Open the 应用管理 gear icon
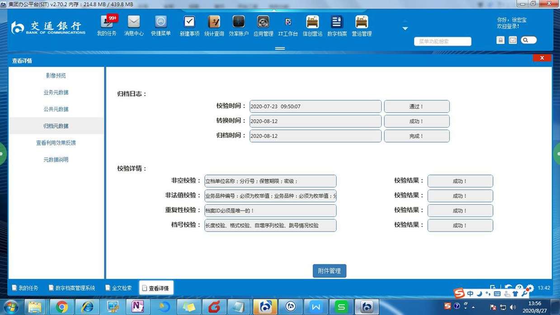Image resolution: width=560 pixels, height=315 pixels. pyautogui.click(x=263, y=25)
